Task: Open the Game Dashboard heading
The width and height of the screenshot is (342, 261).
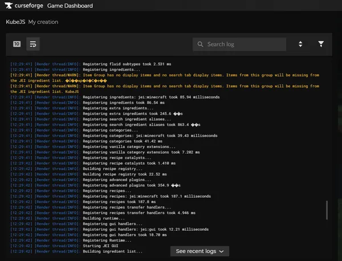Action: pos(70,6)
